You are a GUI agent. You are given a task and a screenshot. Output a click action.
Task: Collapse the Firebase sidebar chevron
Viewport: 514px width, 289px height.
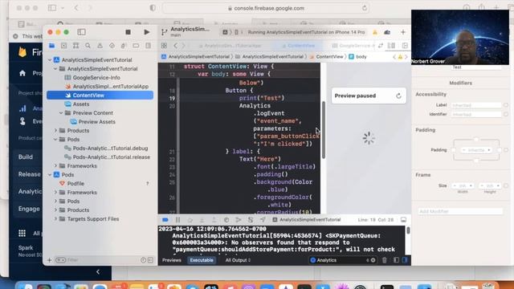click(x=98, y=272)
